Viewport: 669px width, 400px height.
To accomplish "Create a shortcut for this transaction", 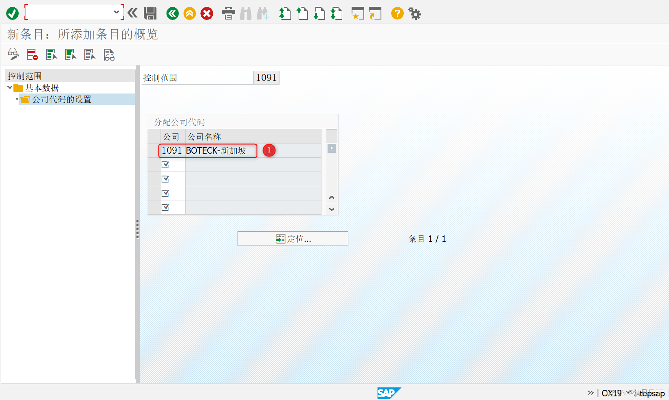I will coord(358,13).
